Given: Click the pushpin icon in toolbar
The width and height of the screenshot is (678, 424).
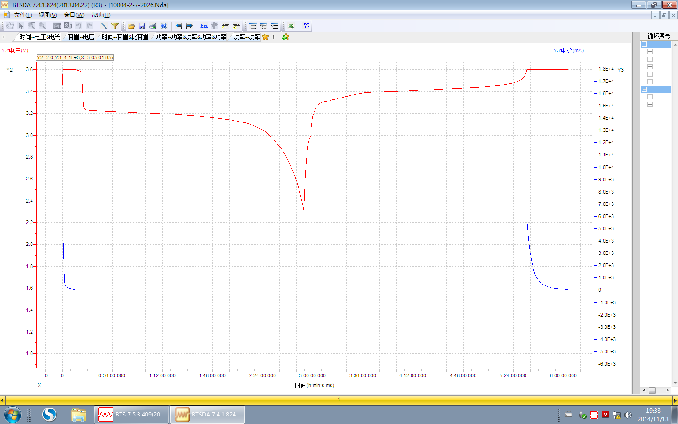Looking at the screenshot, I should (215, 26).
